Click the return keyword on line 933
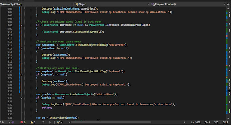The image size is (231, 125). [x=46, y=108]
